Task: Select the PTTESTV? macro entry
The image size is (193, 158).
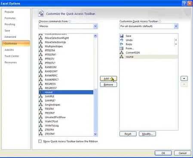Action: click(x=66, y=63)
